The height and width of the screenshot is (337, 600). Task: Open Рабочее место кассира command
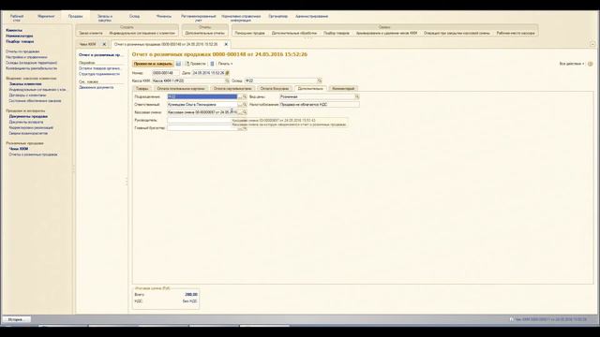click(516, 34)
